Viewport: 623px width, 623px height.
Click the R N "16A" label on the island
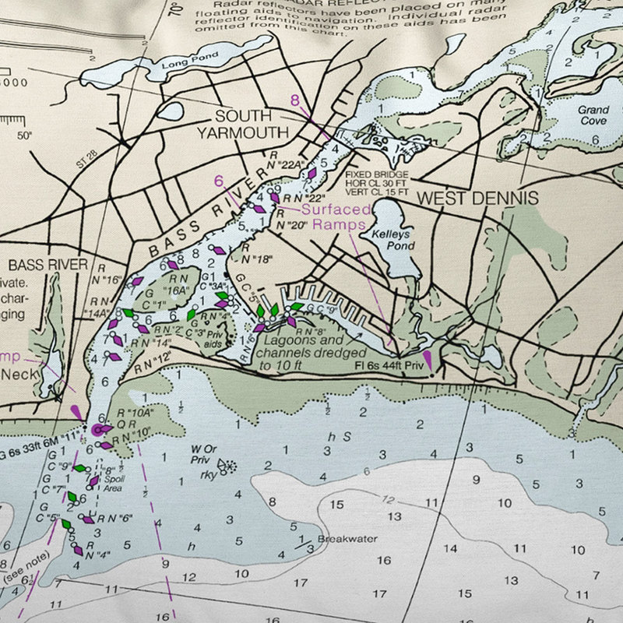[x=177, y=285]
